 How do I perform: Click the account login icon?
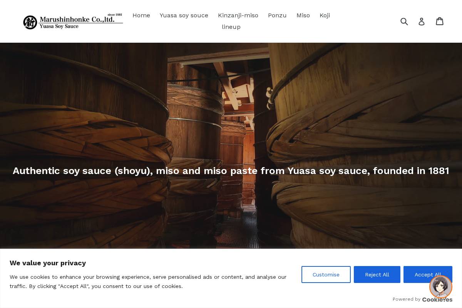pos(422,21)
